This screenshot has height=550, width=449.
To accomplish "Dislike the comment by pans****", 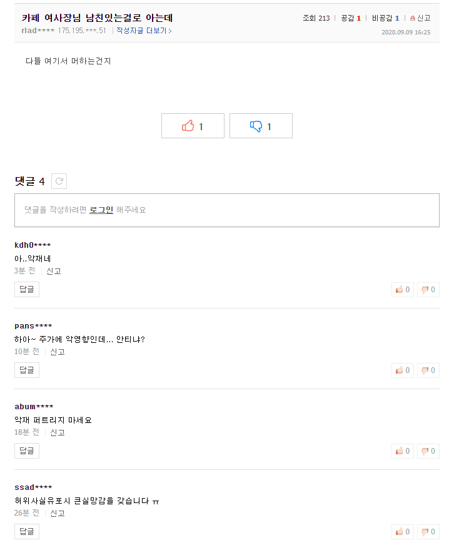I will [x=428, y=370].
